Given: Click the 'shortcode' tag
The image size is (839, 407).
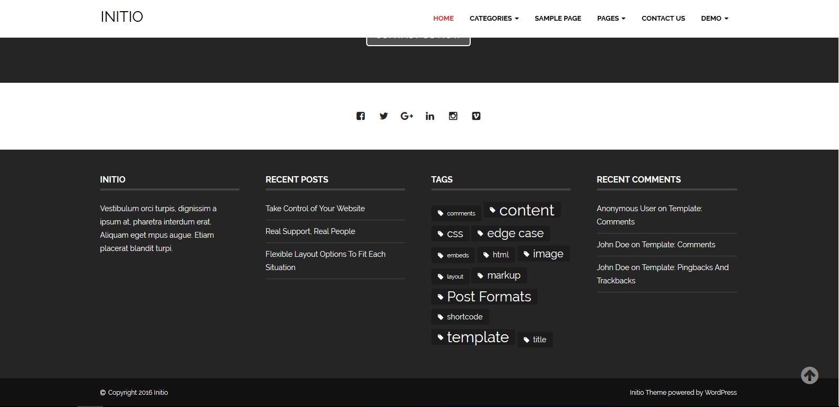Looking at the screenshot, I should coord(460,317).
